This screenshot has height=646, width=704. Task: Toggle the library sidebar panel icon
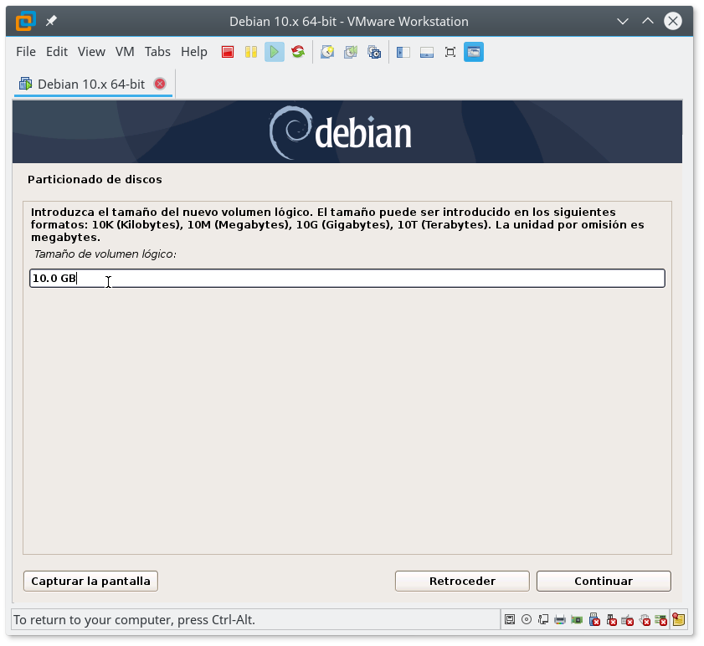(403, 52)
